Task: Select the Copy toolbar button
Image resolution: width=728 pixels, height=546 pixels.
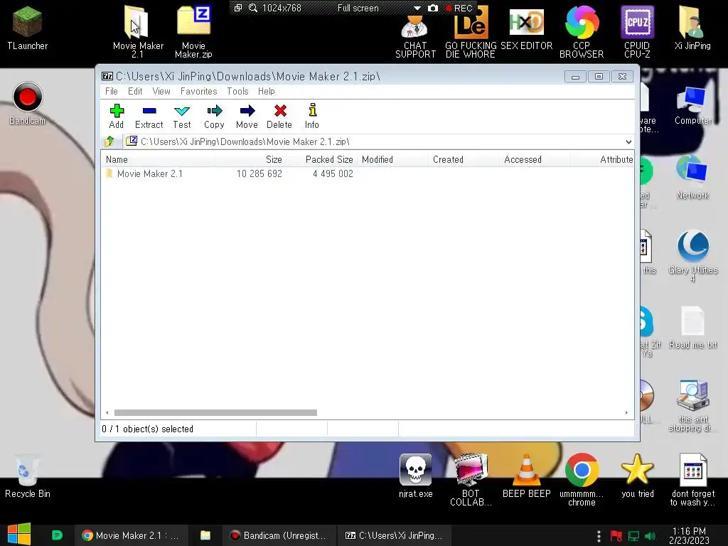Action: 214,116
